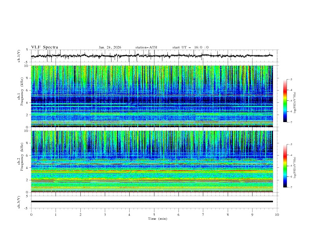Click the "8" minute tick label

(228, 215)
